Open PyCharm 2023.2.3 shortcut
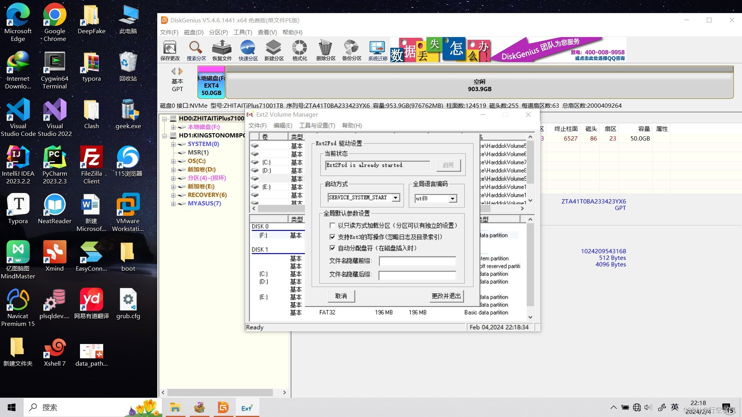Viewport: 742px width, 417px height. pos(54,165)
